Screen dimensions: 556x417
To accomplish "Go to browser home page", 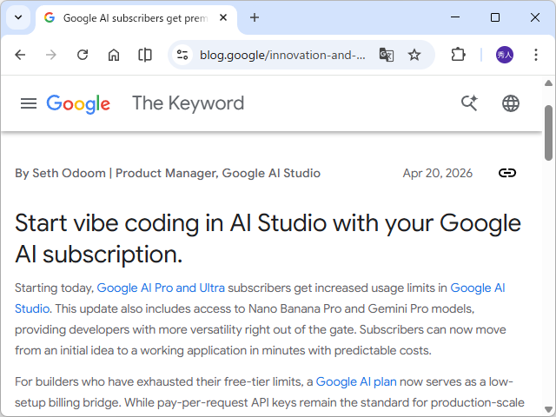I will [x=114, y=55].
